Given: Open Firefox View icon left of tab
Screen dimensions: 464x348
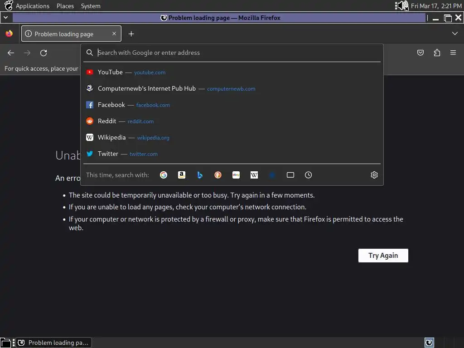Looking at the screenshot, I should [9, 34].
